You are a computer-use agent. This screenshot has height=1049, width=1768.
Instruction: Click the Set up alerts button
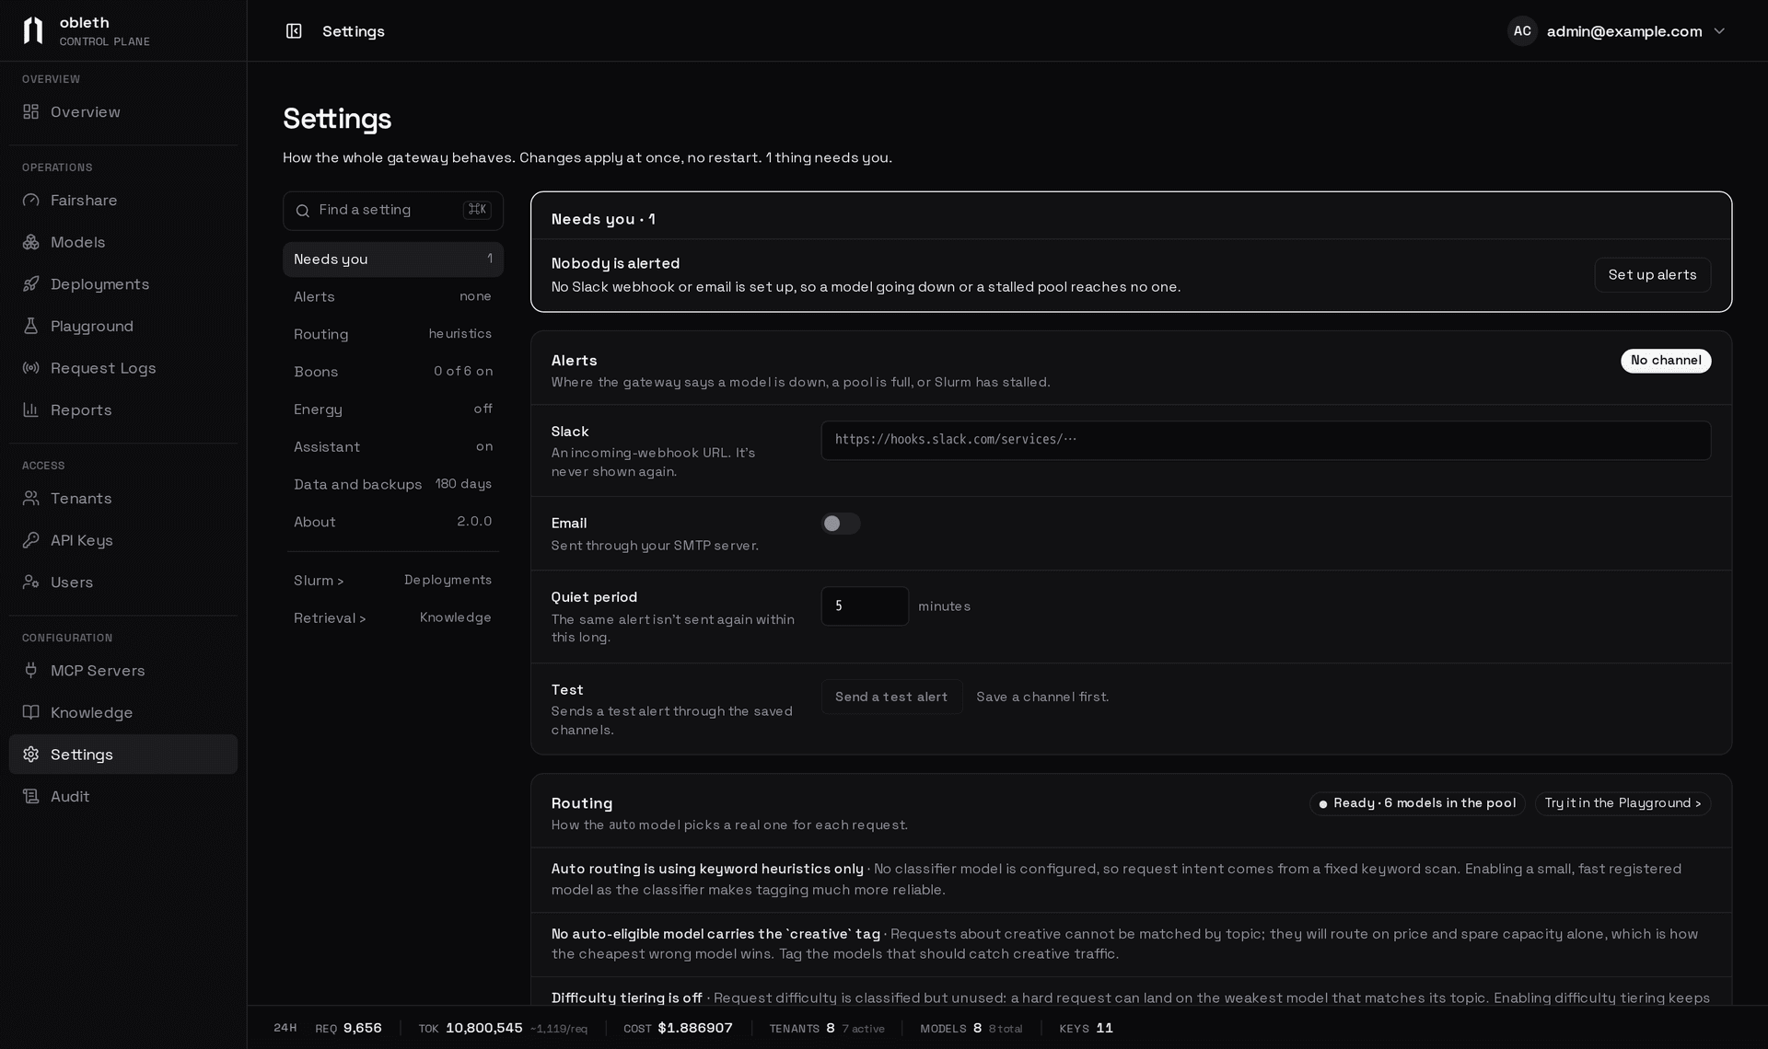[x=1652, y=275]
